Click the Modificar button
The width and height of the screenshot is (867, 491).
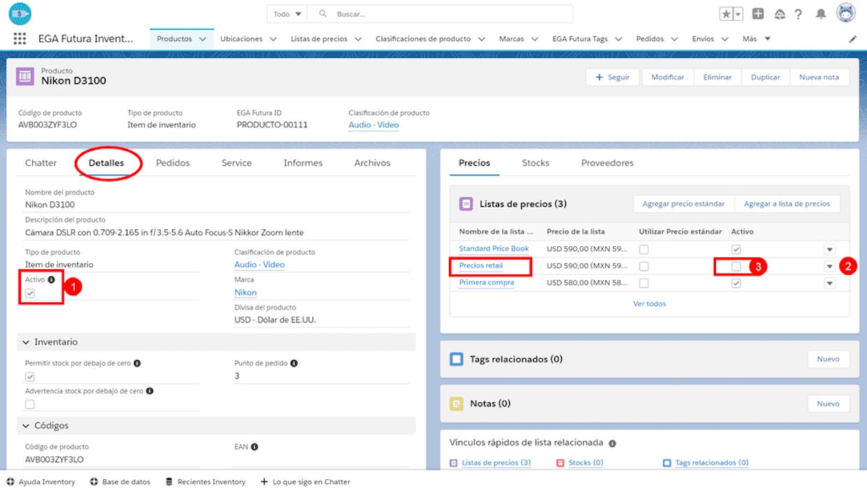668,77
